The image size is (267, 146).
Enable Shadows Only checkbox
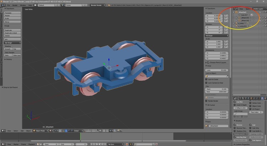click(235, 131)
